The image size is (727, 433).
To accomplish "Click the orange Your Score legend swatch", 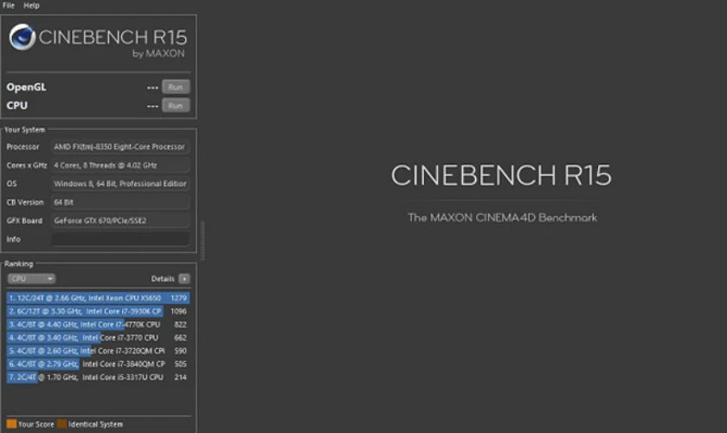I will click(x=11, y=424).
